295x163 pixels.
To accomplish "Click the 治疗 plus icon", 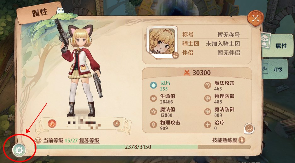I will 208,125.
